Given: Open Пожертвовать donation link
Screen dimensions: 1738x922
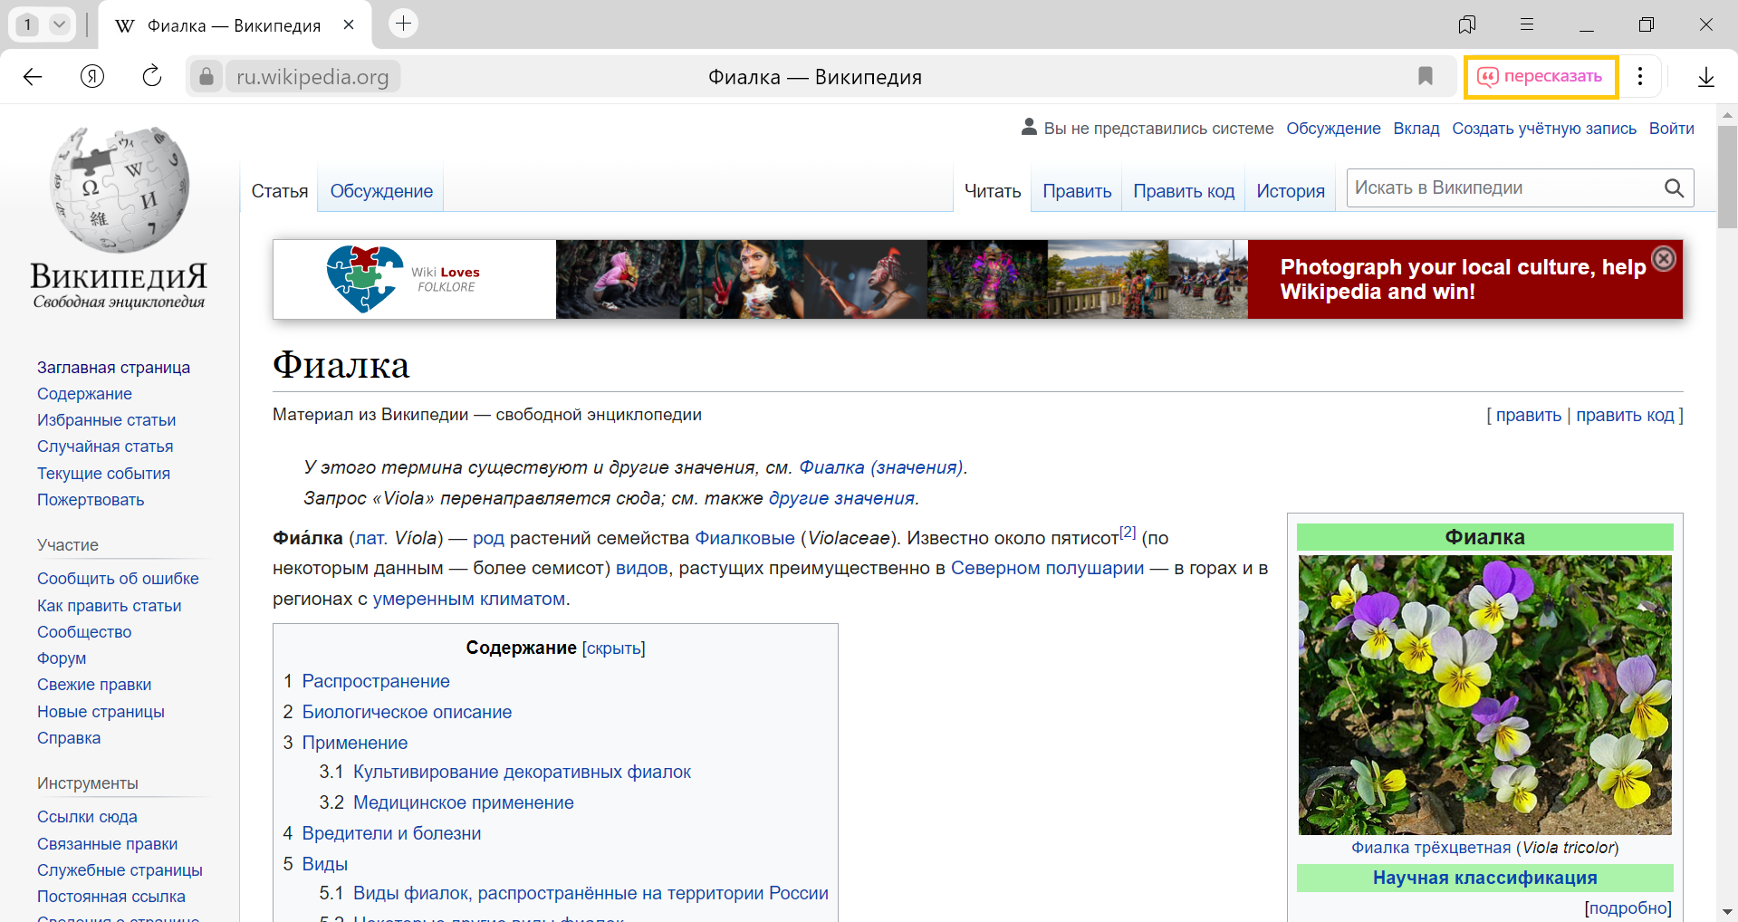Looking at the screenshot, I should click(91, 500).
